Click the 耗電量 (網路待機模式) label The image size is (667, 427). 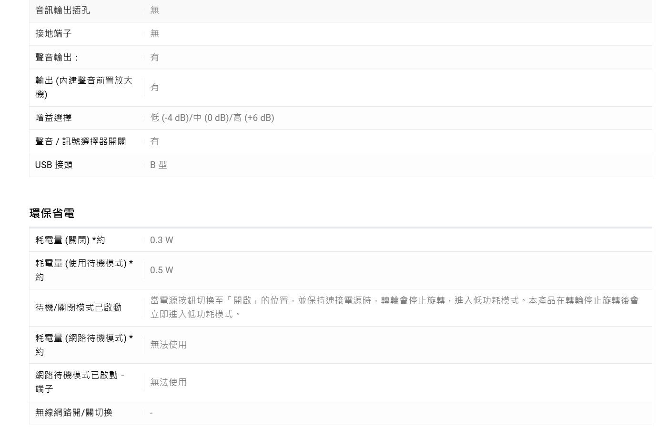coord(84,345)
